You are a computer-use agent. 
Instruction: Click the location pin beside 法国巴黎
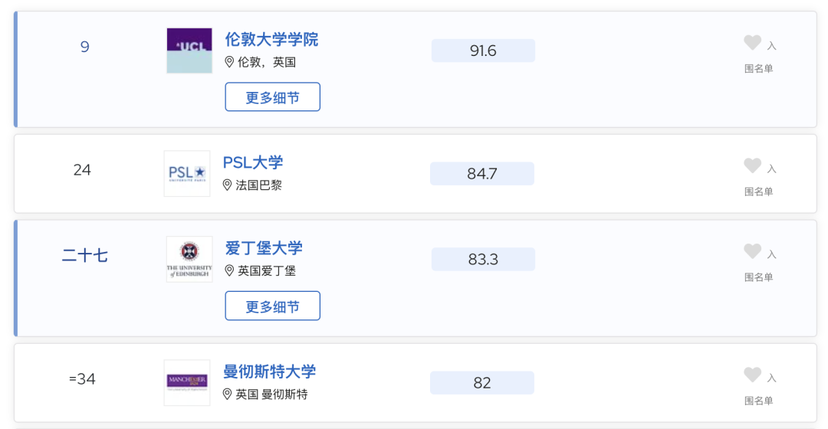227,185
